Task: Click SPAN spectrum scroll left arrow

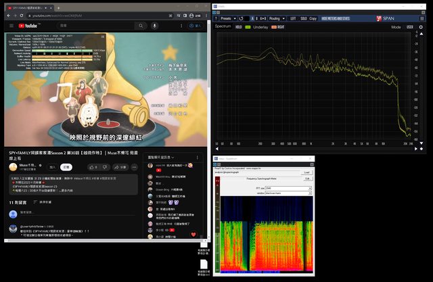Action: coord(216,149)
